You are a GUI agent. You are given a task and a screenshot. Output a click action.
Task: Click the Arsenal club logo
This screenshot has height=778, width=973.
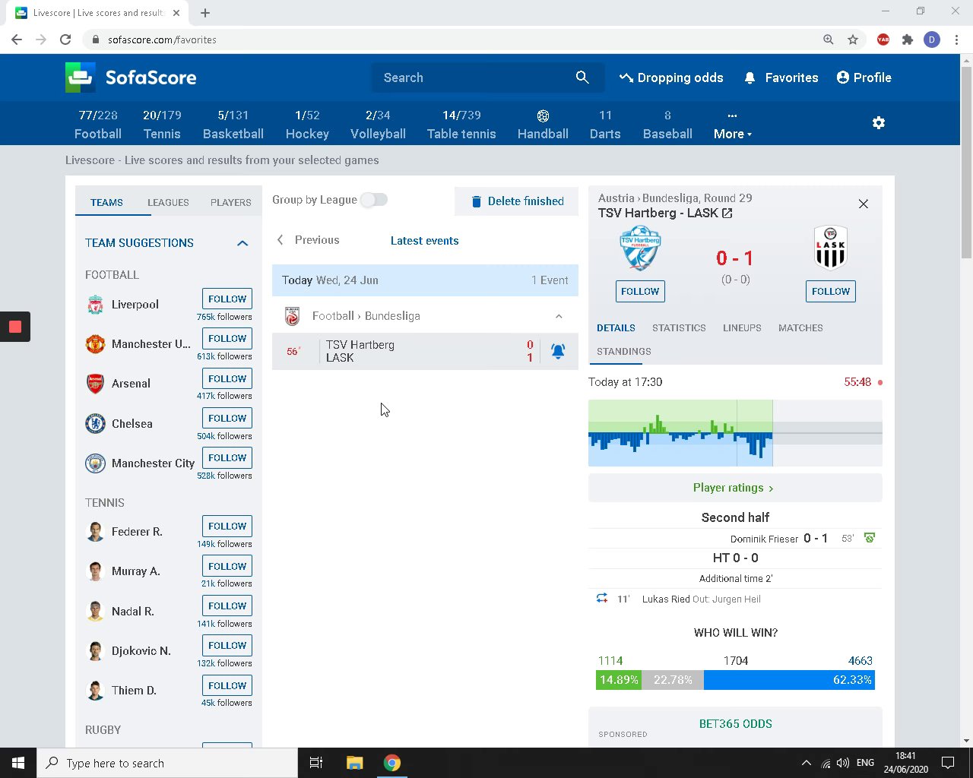pyautogui.click(x=95, y=384)
